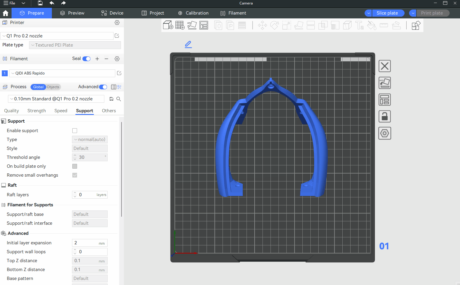Open the Assembly view puzzle icon
The image size is (460, 285).
pyautogui.click(x=416, y=26)
